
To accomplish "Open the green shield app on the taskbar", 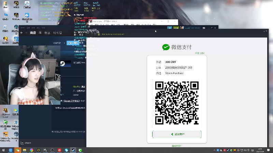I will 80,150.
